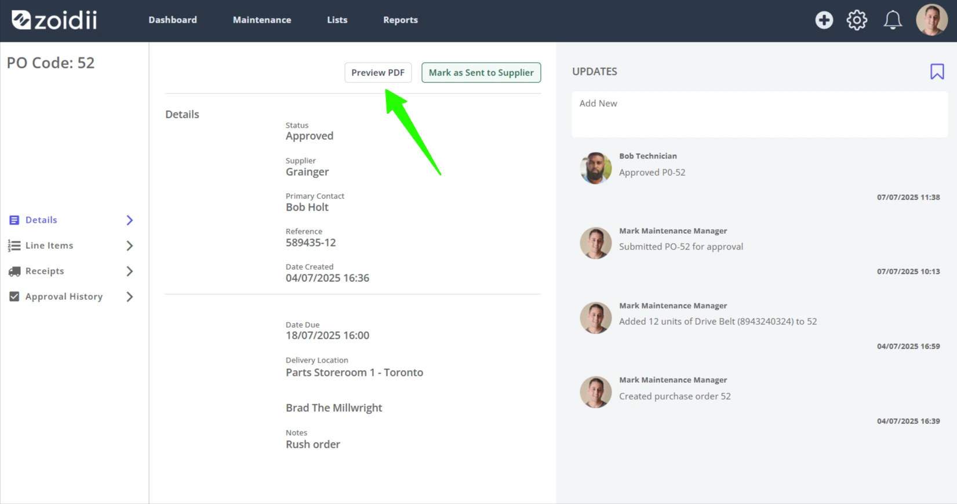Click the timestamp 04/07/2025 16:39
The height and width of the screenshot is (504, 957).
(x=908, y=421)
